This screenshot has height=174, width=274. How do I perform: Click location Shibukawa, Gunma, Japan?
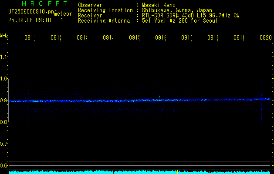coord(177,10)
